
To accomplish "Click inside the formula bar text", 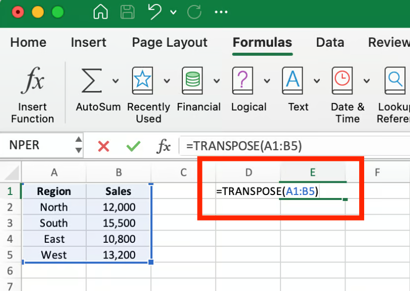I will (x=292, y=146).
